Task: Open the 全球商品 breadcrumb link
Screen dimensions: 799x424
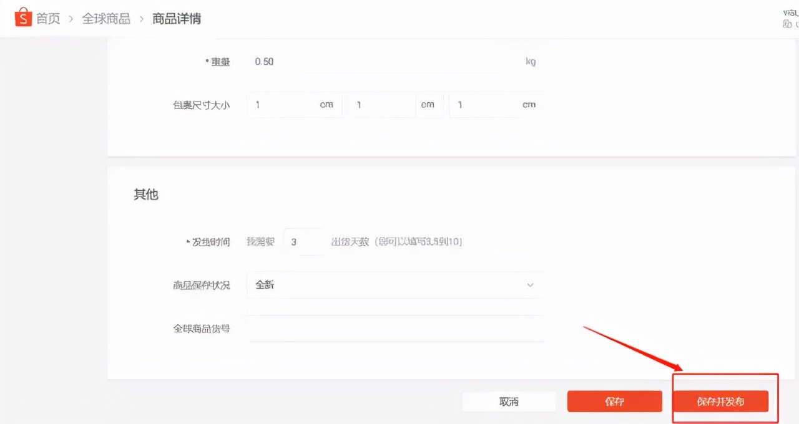Action: [106, 18]
